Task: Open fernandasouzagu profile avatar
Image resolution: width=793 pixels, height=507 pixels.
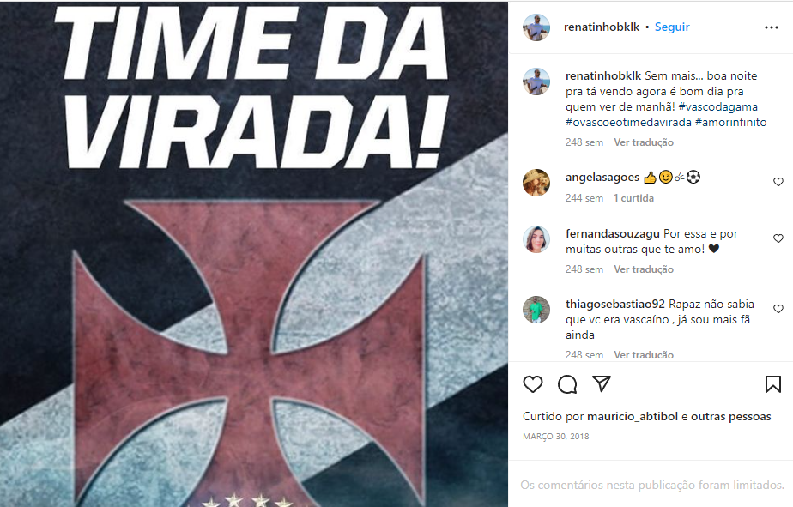Action: [x=536, y=239]
